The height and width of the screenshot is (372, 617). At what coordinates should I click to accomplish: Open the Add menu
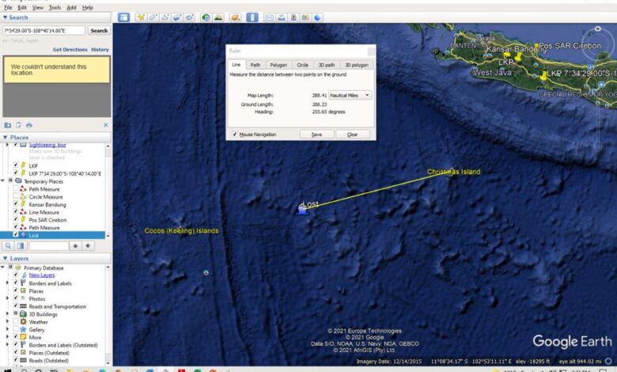(x=71, y=7)
